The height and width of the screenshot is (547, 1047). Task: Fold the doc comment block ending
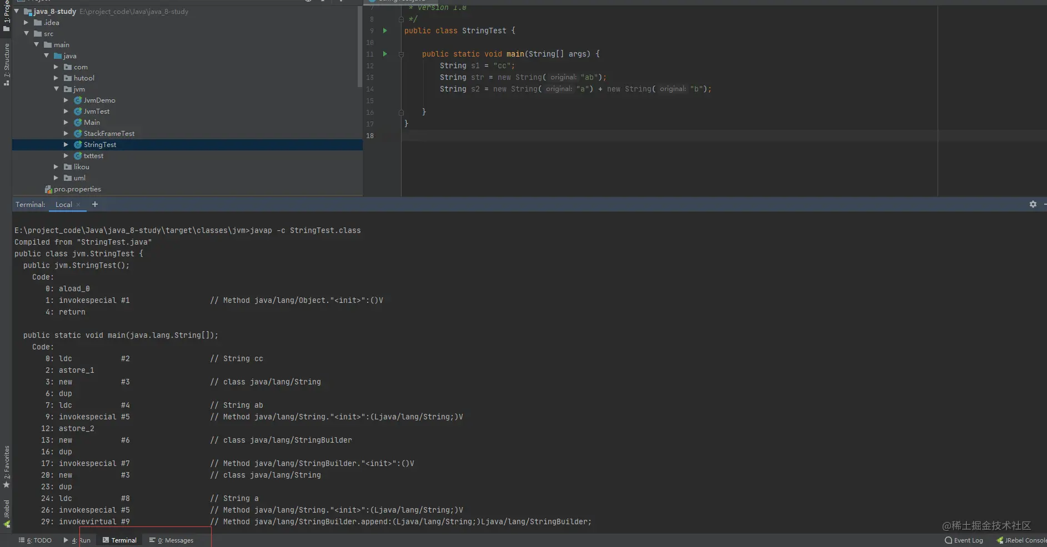(x=401, y=19)
